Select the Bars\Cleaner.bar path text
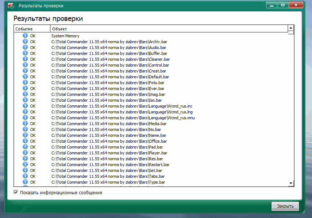312x218 pixels. point(110,59)
